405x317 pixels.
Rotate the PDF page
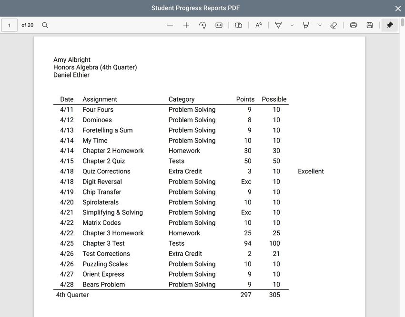[202, 25]
